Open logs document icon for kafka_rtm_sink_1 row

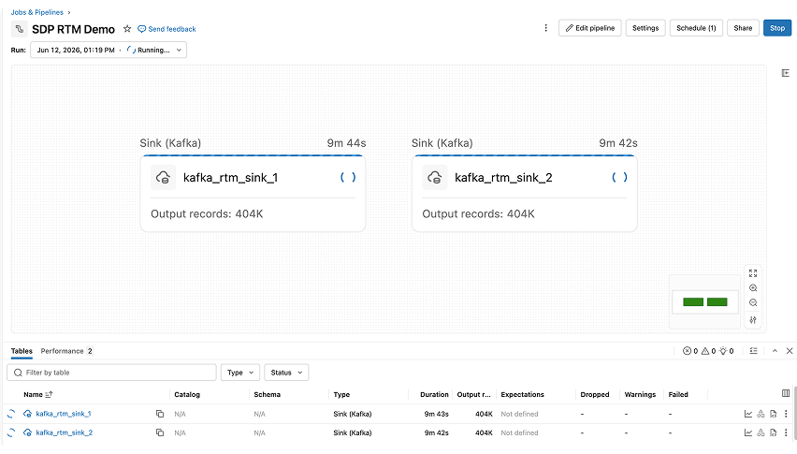[773, 414]
